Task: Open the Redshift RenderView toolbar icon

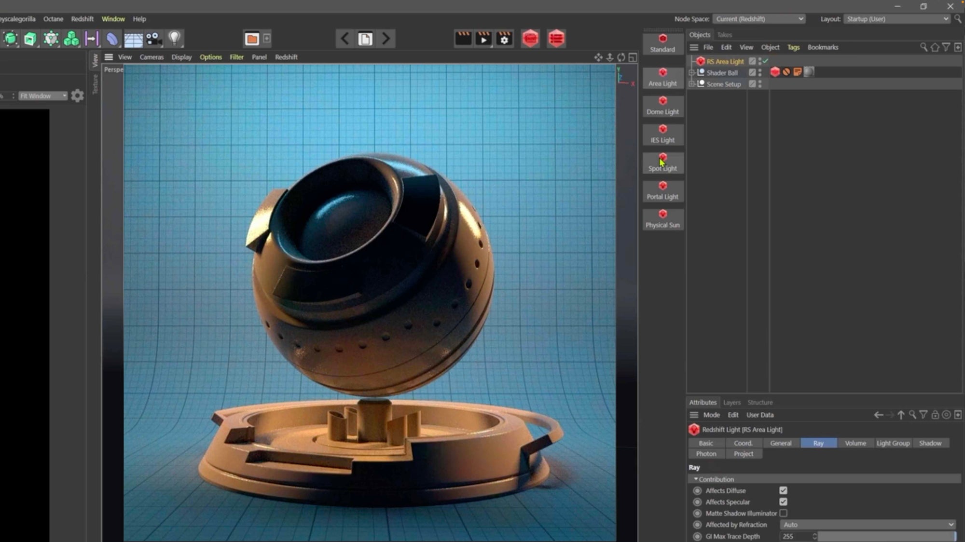Action: click(x=530, y=38)
